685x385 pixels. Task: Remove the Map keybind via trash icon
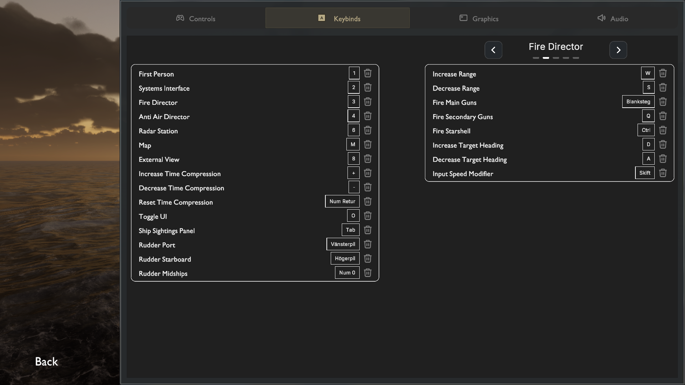tap(367, 144)
